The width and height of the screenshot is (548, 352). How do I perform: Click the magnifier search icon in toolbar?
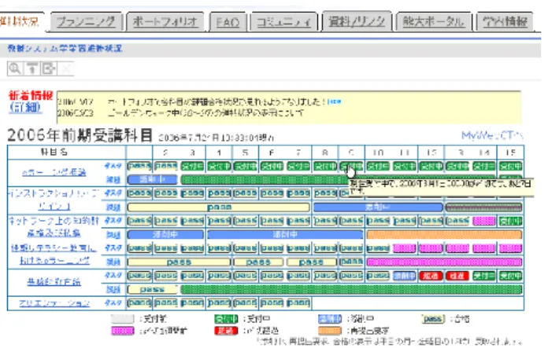coord(15,68)
